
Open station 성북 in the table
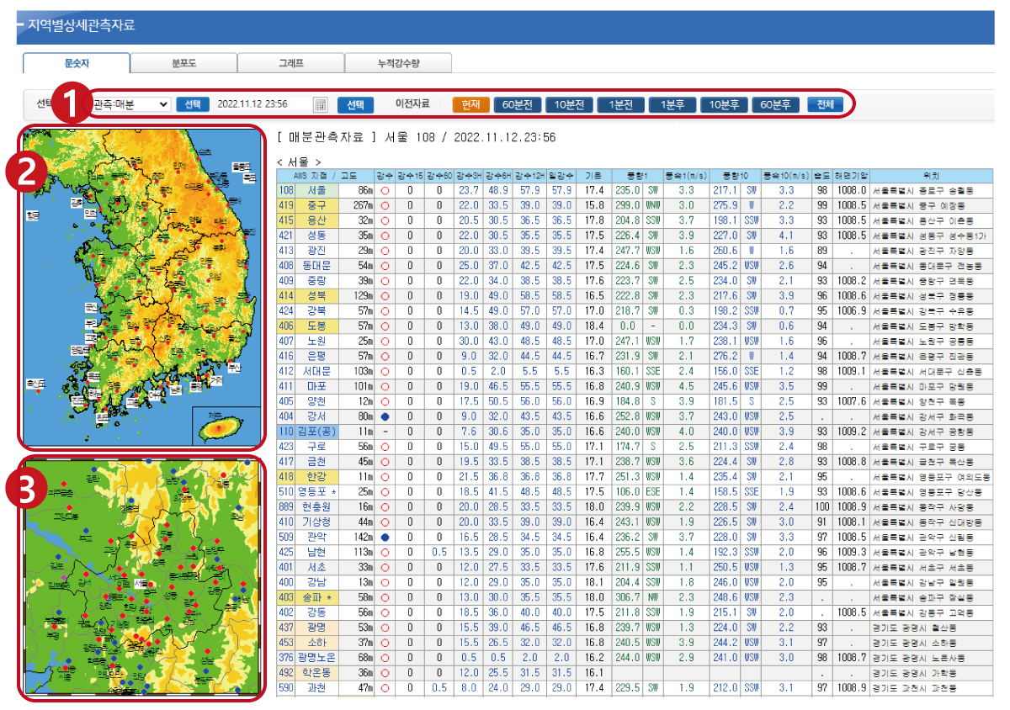[x=316, y=296]
